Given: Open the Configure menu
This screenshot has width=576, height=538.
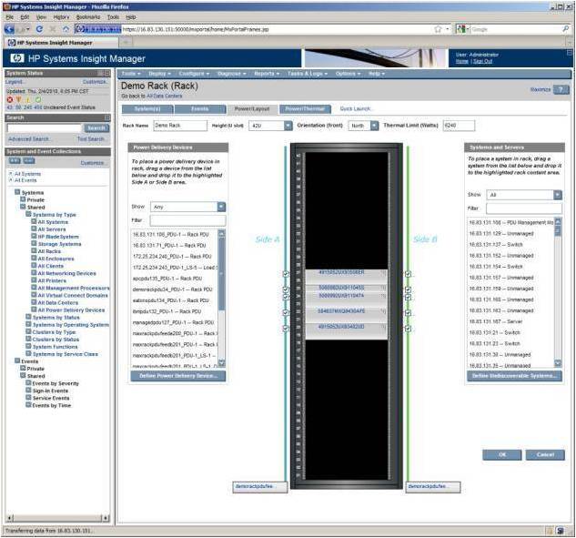Looking at the screenshot, I should (194, 74).
